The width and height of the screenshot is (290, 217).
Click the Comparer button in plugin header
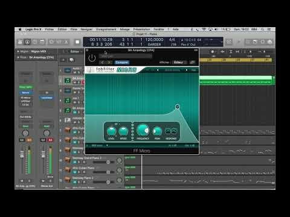(122, 62)
